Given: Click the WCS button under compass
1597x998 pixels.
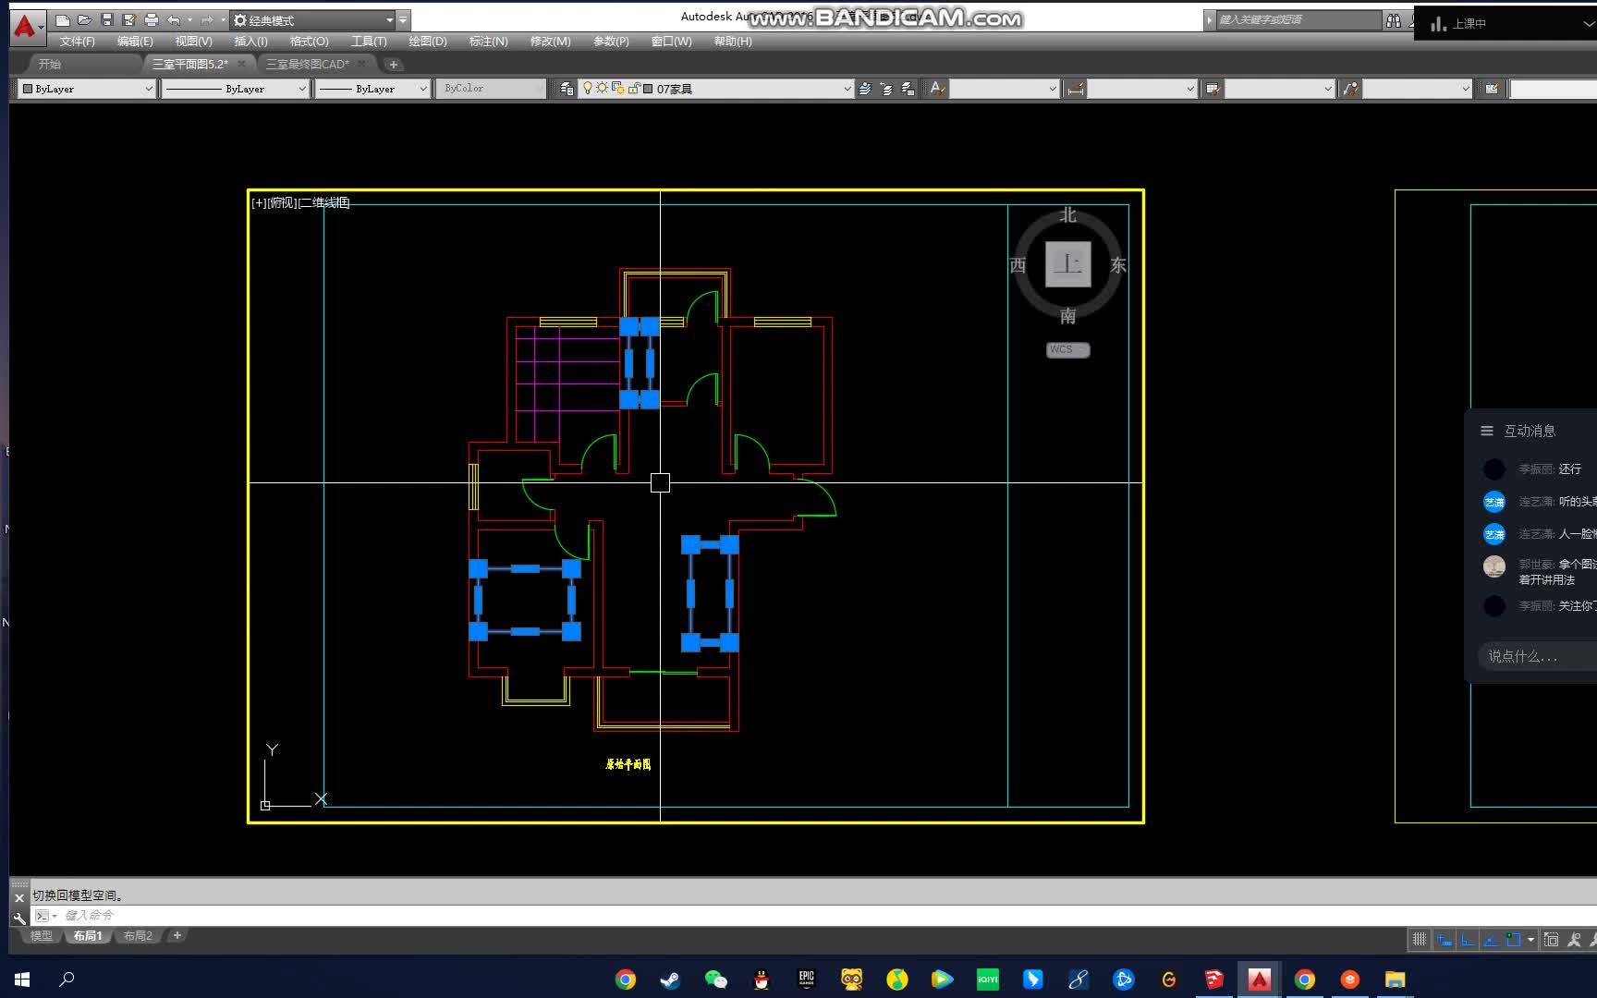Looking at the screenshot, I should click(1067, 349).
